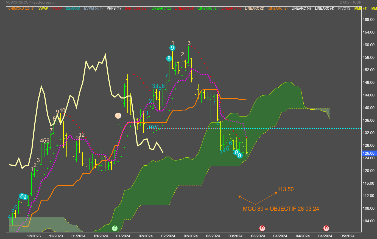Click the 2 ANS - JOUR period label
The height and width of the screenshot is (239, 377).
350,2
